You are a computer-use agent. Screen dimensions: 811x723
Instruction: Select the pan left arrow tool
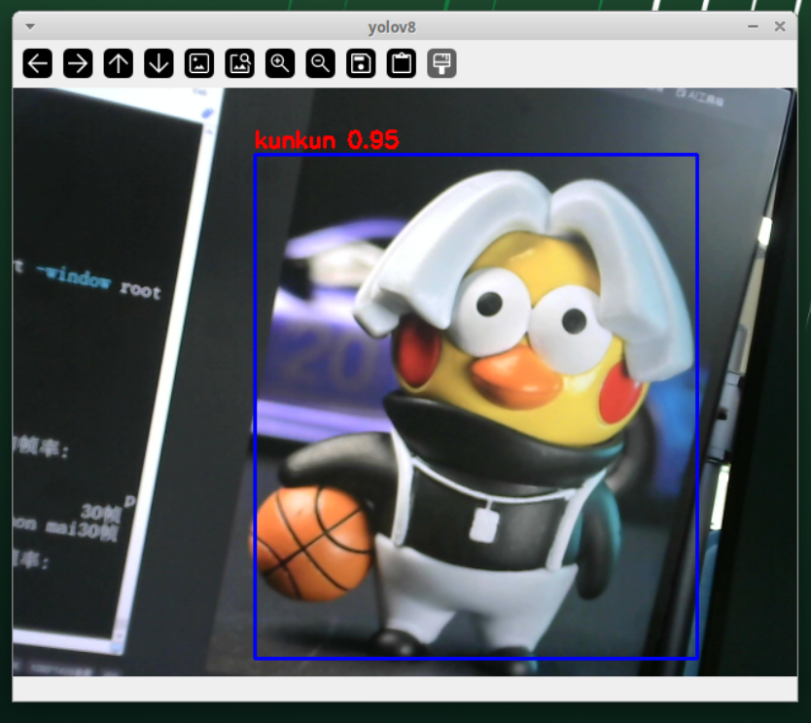pyautogui.click(x=37, y=63)
